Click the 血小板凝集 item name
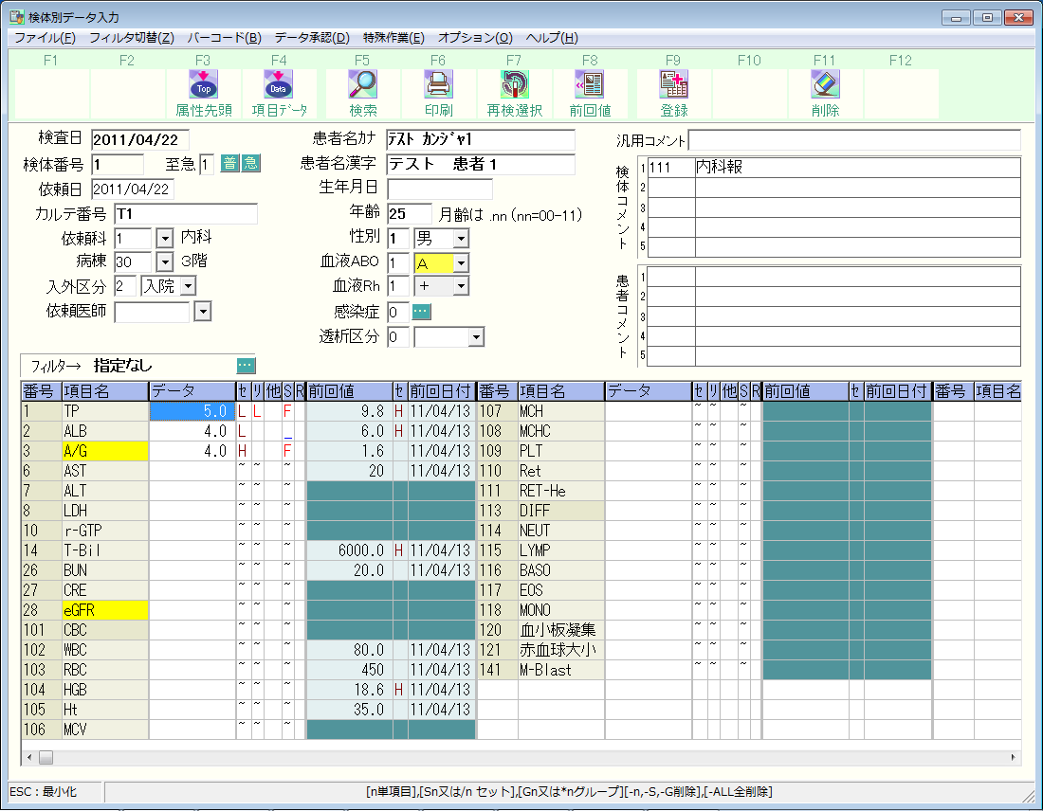 [560, 630]
